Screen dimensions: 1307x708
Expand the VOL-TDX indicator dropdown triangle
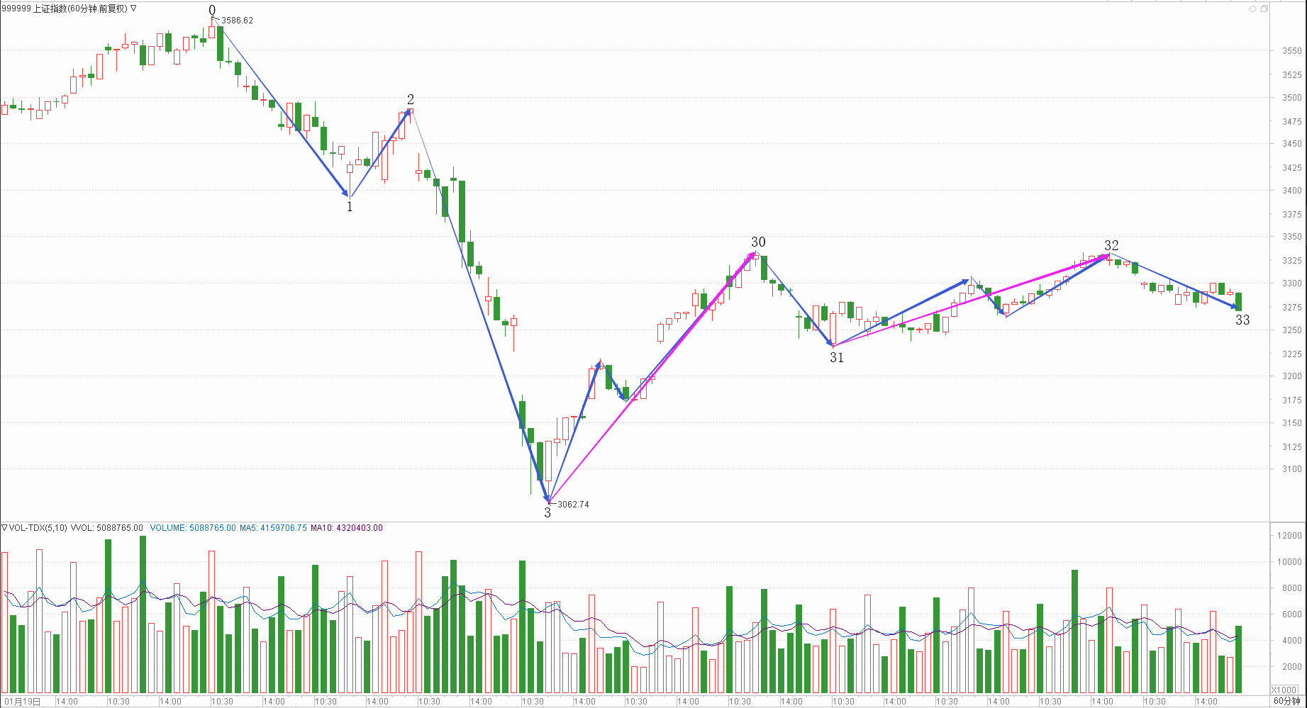point(4,527)
